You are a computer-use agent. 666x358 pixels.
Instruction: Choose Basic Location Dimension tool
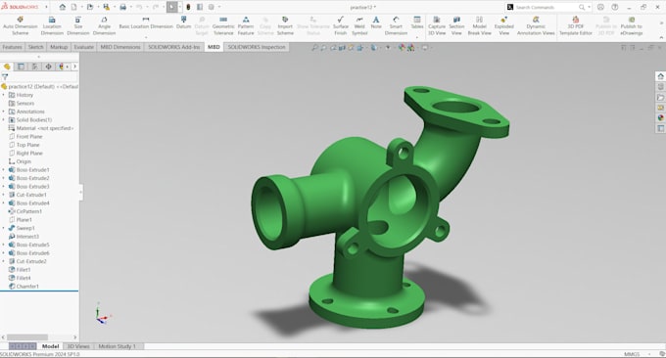tap(146, 22)
